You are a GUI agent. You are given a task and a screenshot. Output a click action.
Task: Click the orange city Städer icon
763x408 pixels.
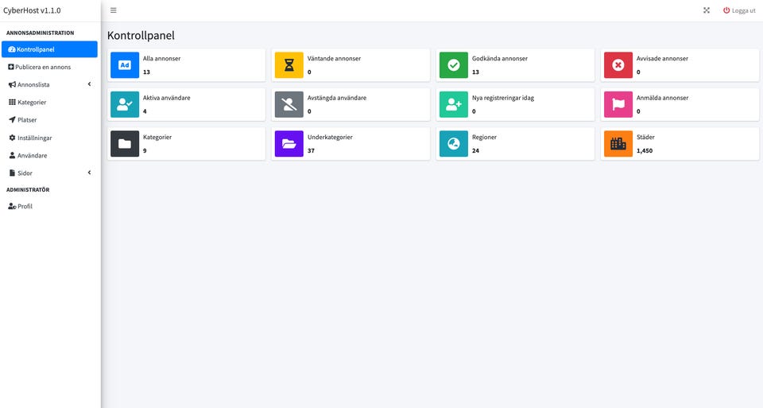pos(618,144)
